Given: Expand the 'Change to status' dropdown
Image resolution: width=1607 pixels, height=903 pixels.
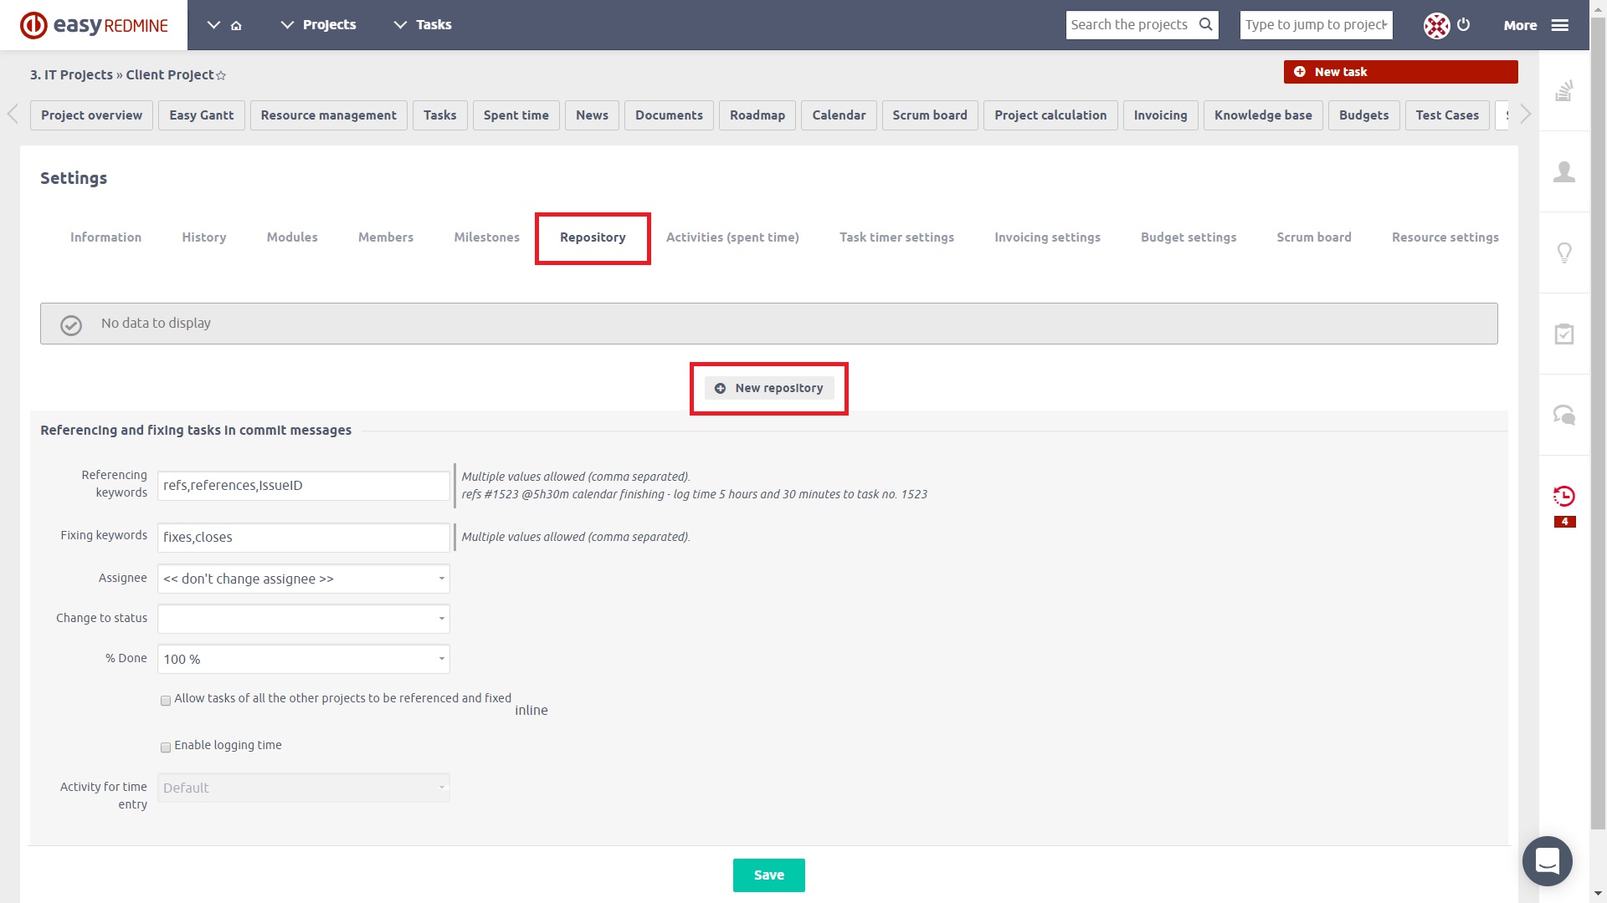Looking at the screenshot, I should tap(303, 619).
